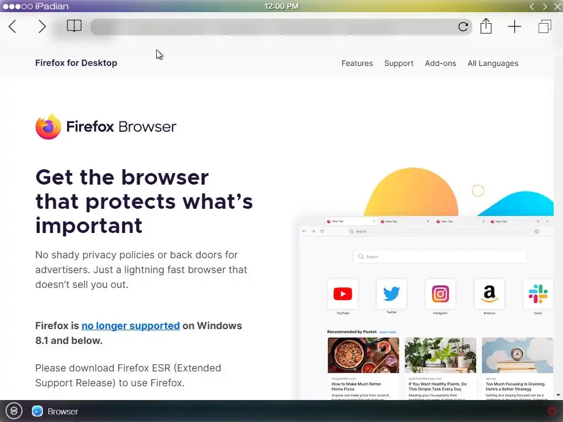The width and height of the screenshot is (563, 422).
Task: Click the Twitter shortcut tile
Action: click(391, 293)
